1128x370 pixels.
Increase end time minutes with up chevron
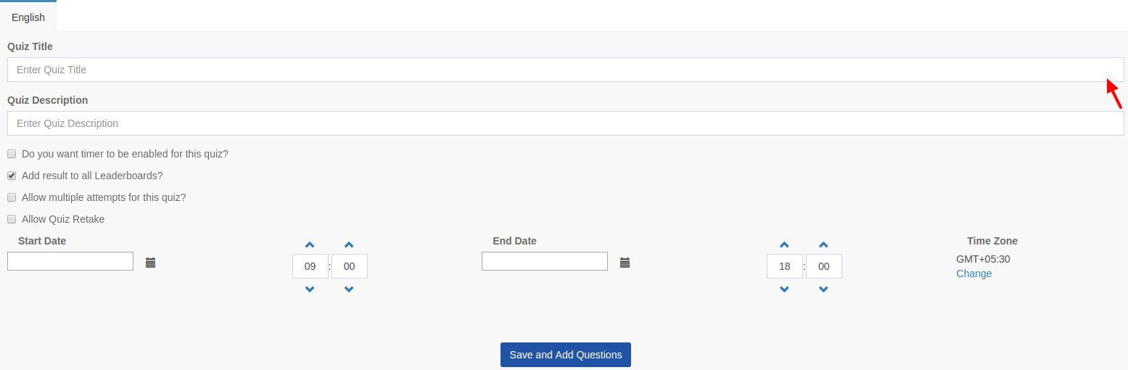point(823,245)
